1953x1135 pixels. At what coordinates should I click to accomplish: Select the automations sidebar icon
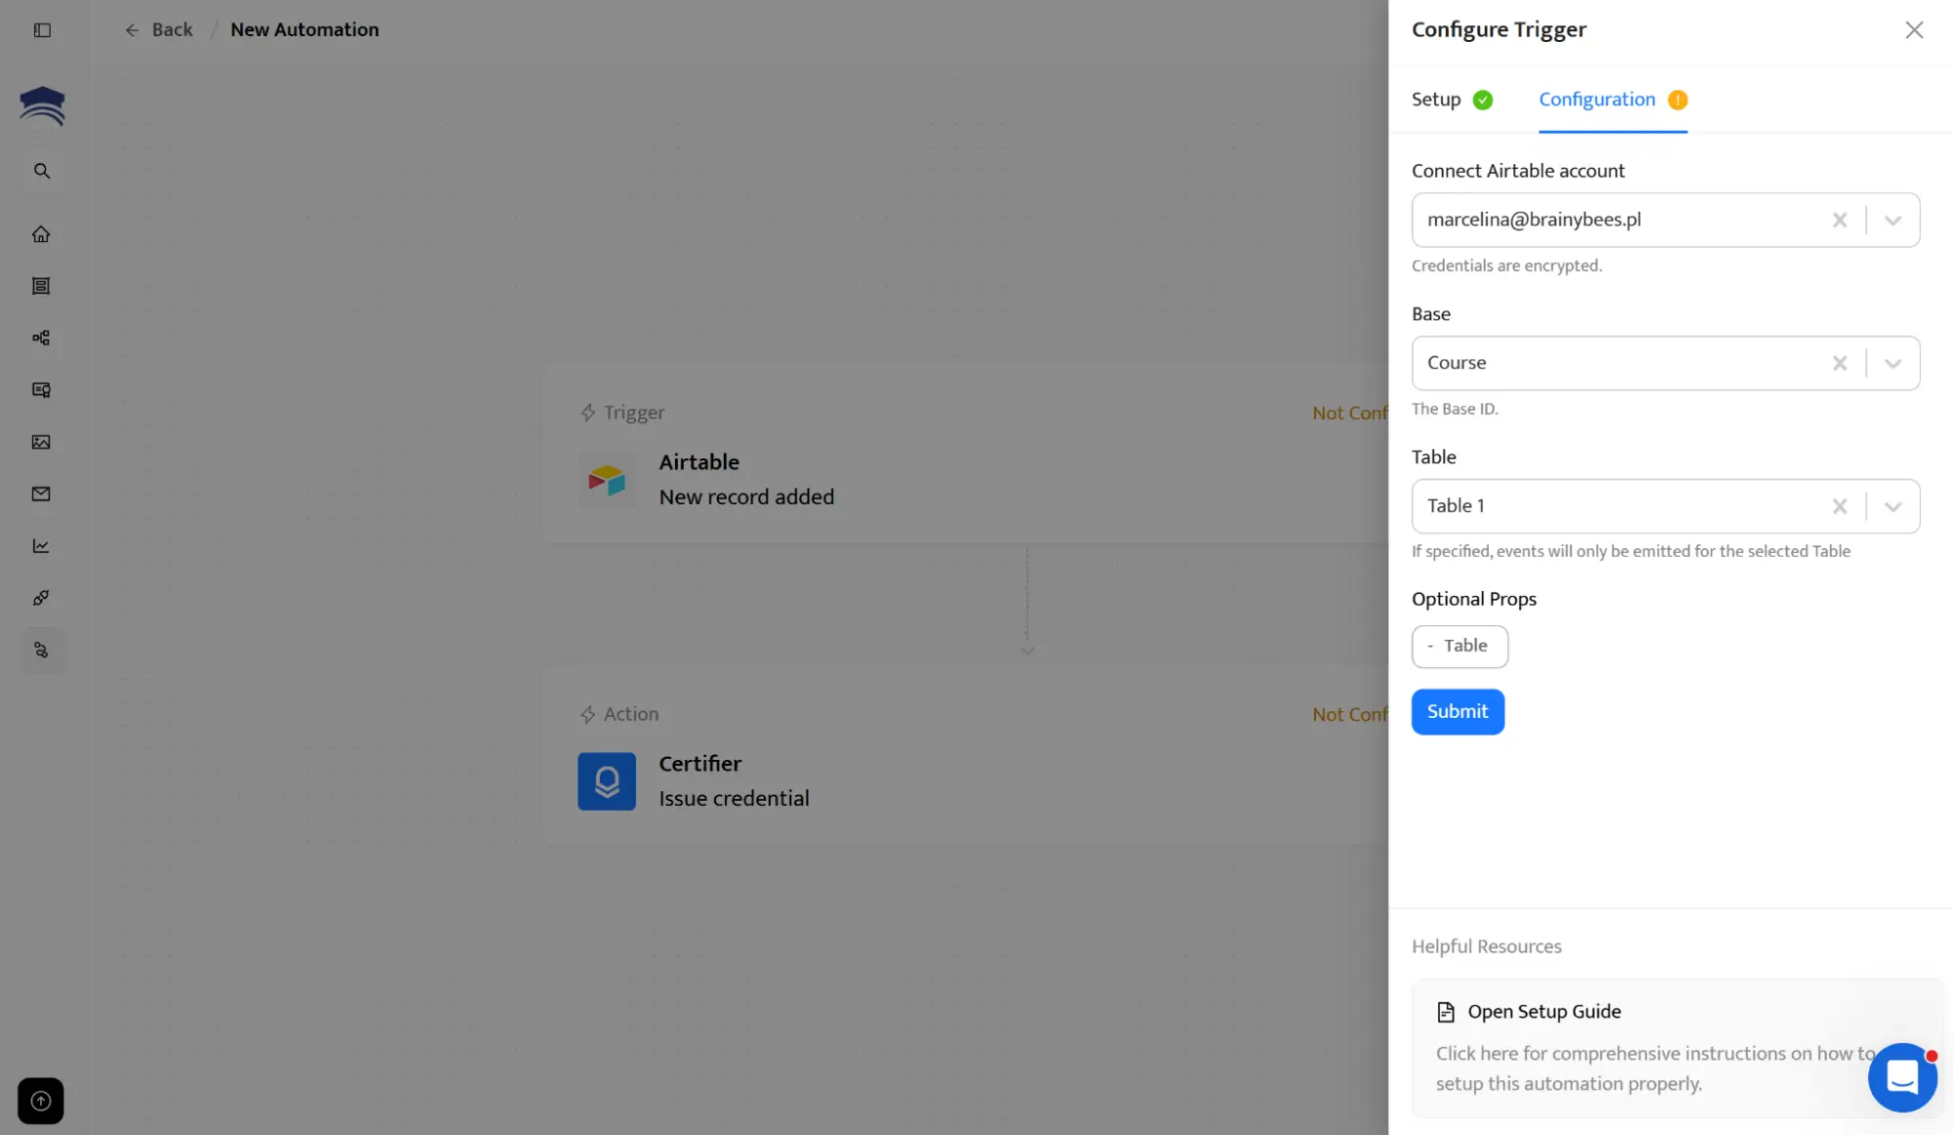[41, 650]
